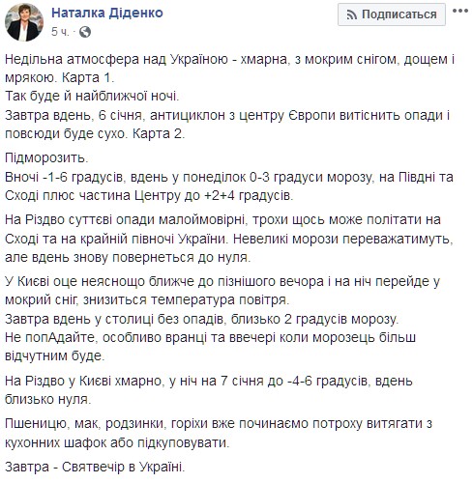
Task: Click the line "Так буде й найближчої ночі."
Action: [x=92, y=96]
